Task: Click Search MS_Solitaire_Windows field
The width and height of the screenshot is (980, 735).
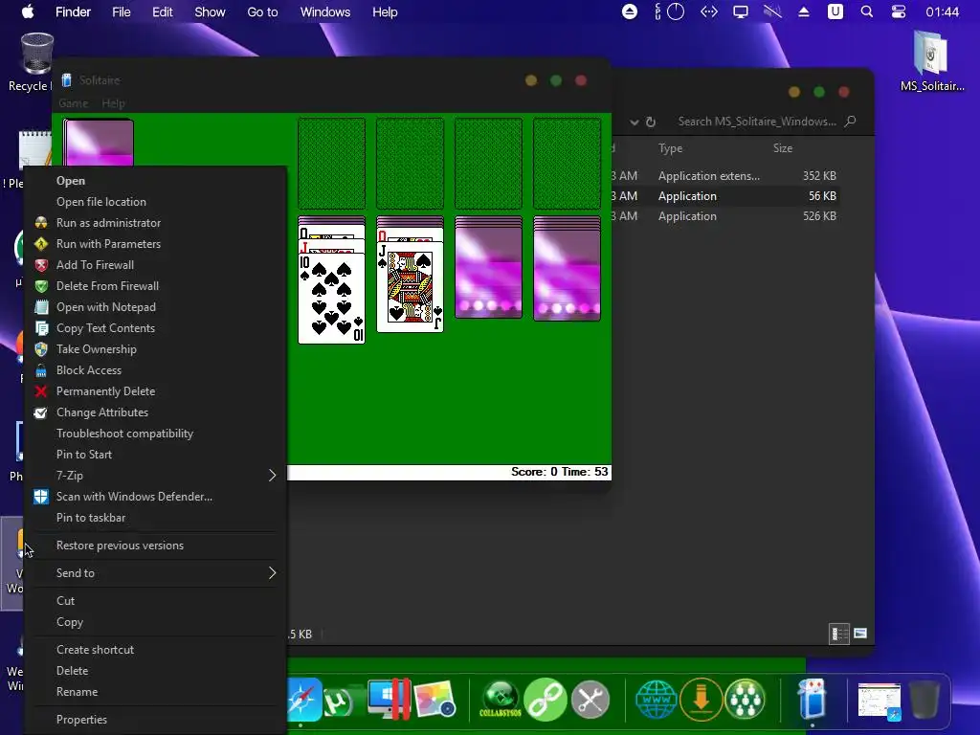Action: pyautogui.click(x=757, y=122)
